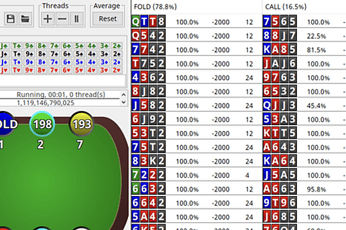Select the 53A3 hand in CALL list

click(304, 119)
